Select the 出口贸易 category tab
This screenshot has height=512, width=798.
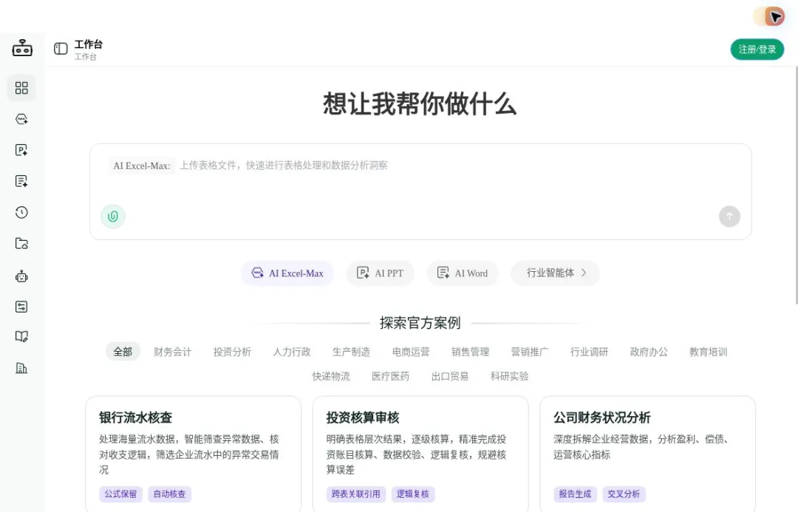450,376
